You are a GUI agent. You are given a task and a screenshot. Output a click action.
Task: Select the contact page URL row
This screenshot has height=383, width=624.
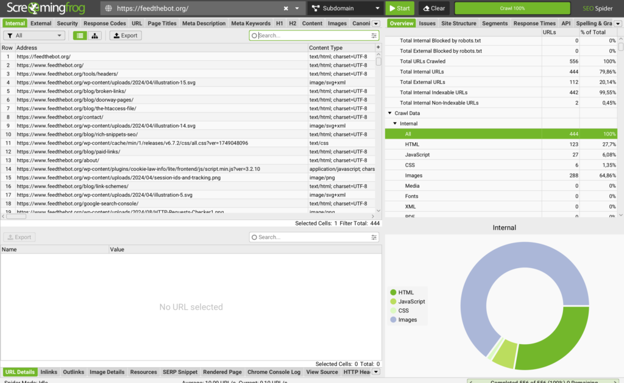pyautogui.click(x=188, y=117)
